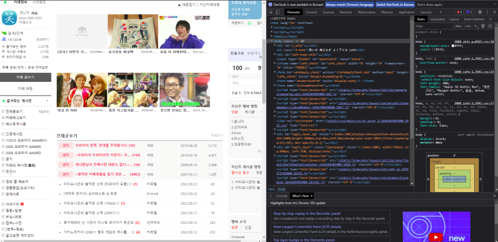The image size is (498, 242).
Task: Expand the cafe_check iframe node
Action: point(275,63)
